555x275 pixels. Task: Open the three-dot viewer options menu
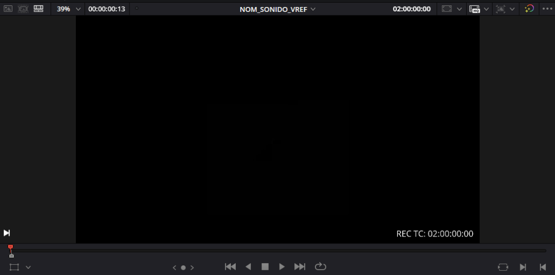tap(547, 9)
